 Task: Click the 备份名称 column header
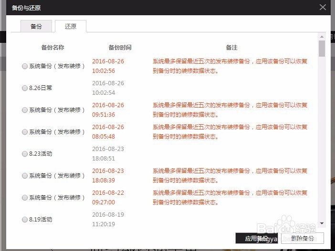point(52,47)
